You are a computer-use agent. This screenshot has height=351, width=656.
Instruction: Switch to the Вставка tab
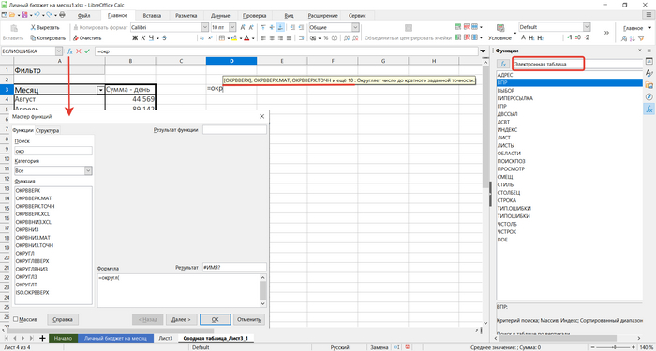(x=152, y=16)
